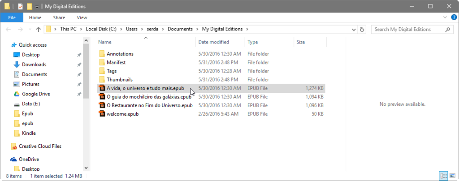This screenshot has height=181, width=459.
Task: Switch to Details view icon in status bar
Action: tap(444, 176)
